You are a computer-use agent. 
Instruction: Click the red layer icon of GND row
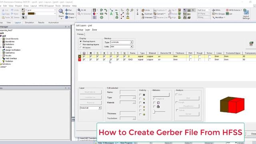coord(80,60)
